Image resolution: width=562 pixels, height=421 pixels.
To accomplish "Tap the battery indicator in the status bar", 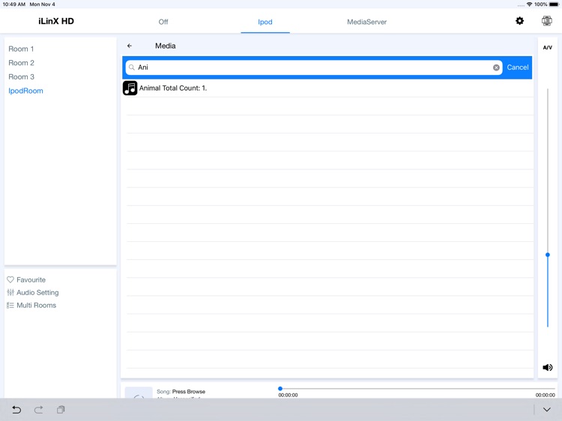I will 554,4.
